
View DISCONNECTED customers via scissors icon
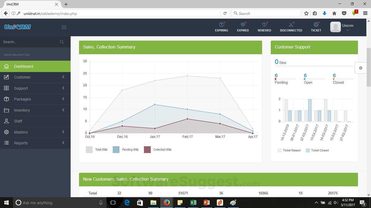click(291, 27)
